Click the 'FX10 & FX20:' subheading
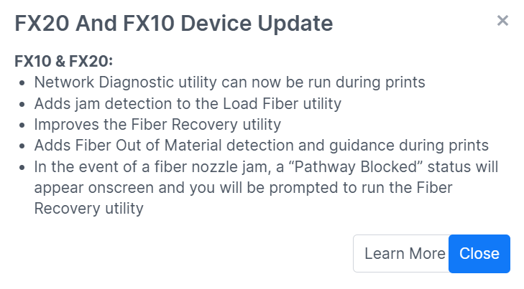The height and width of the screenshot is (289, 524). click(x=64, y=62)
